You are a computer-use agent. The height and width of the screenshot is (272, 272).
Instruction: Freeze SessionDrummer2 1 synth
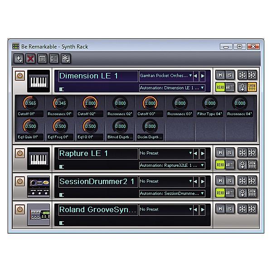[x=243, y=181]
